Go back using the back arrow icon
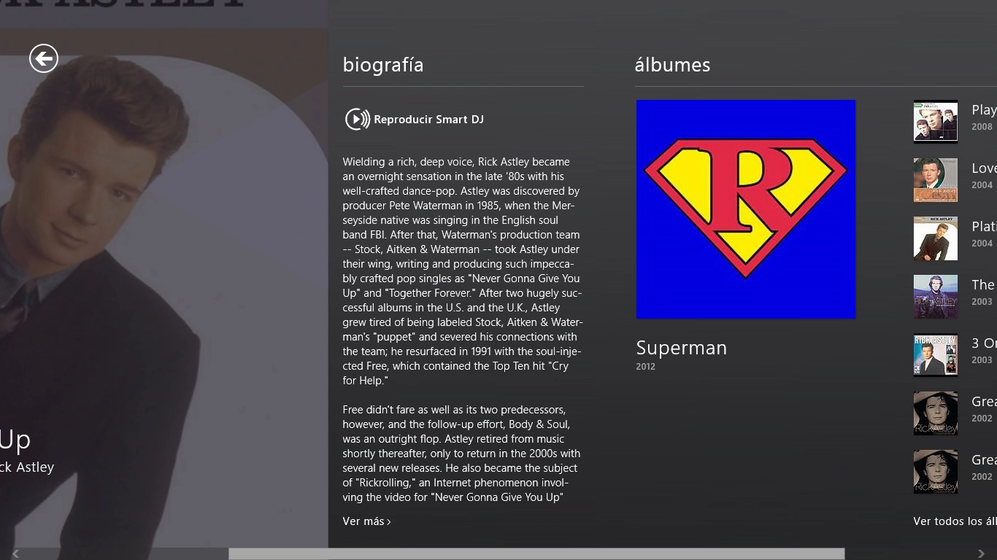 point(43,58)
